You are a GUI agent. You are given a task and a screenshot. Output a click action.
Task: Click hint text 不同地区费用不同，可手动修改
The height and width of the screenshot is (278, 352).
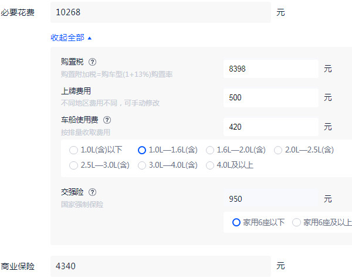coord(110,103)
